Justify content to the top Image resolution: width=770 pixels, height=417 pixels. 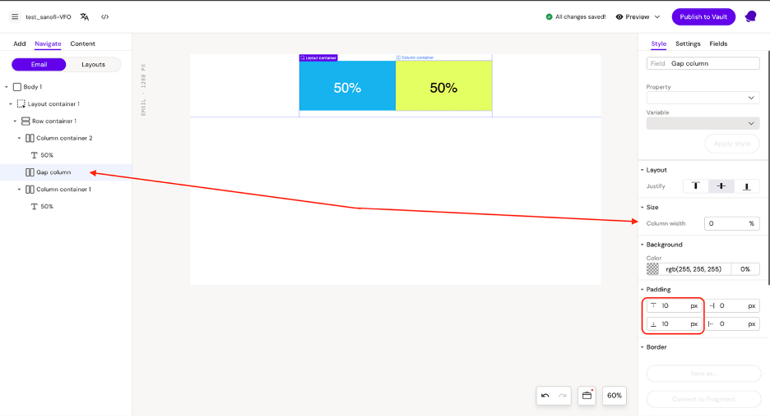695,186
